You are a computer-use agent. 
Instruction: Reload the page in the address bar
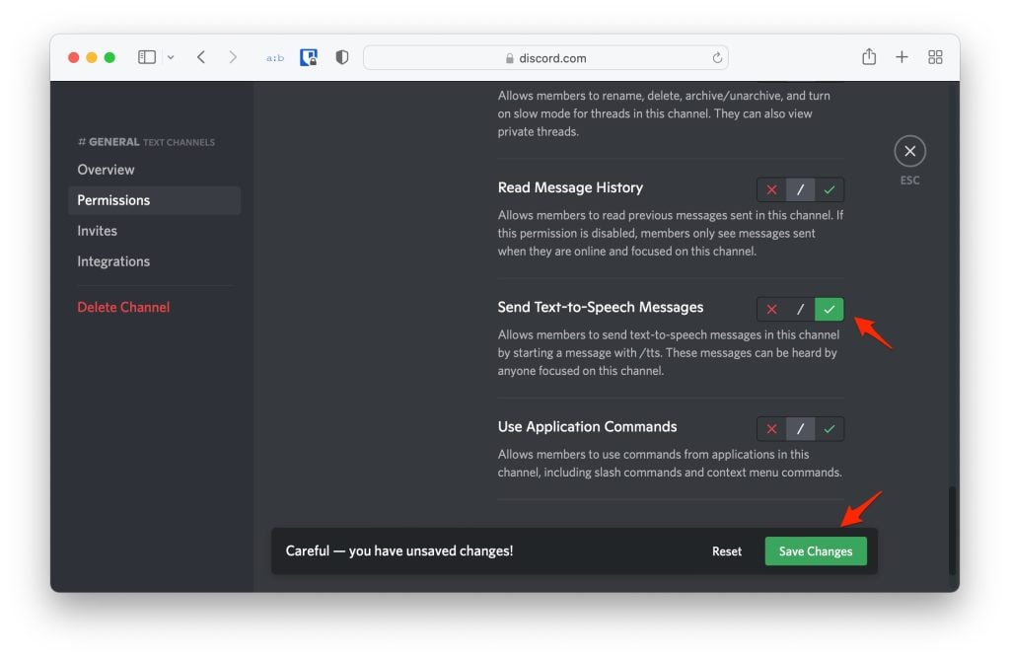pyautogui.click(x=718, y=58)
